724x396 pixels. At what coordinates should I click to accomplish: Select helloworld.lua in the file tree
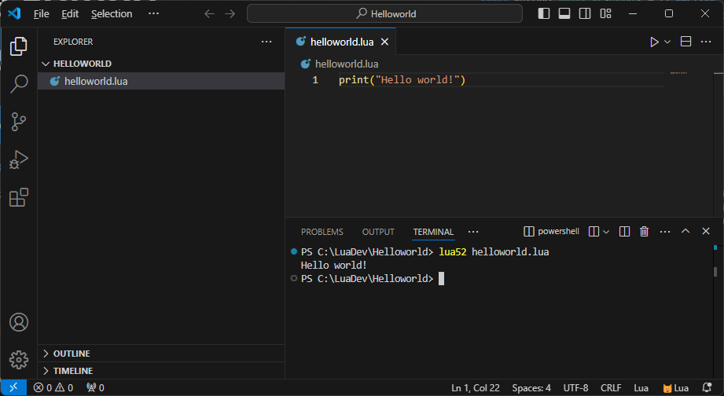(161, 81)
